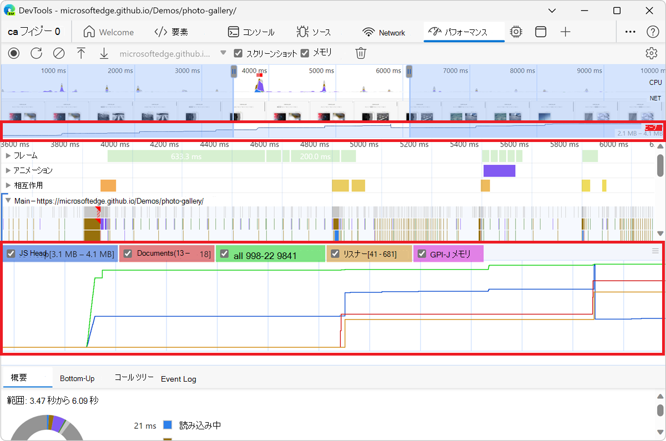
Task: Click the Record button in the toolbar
Action: 14,53
